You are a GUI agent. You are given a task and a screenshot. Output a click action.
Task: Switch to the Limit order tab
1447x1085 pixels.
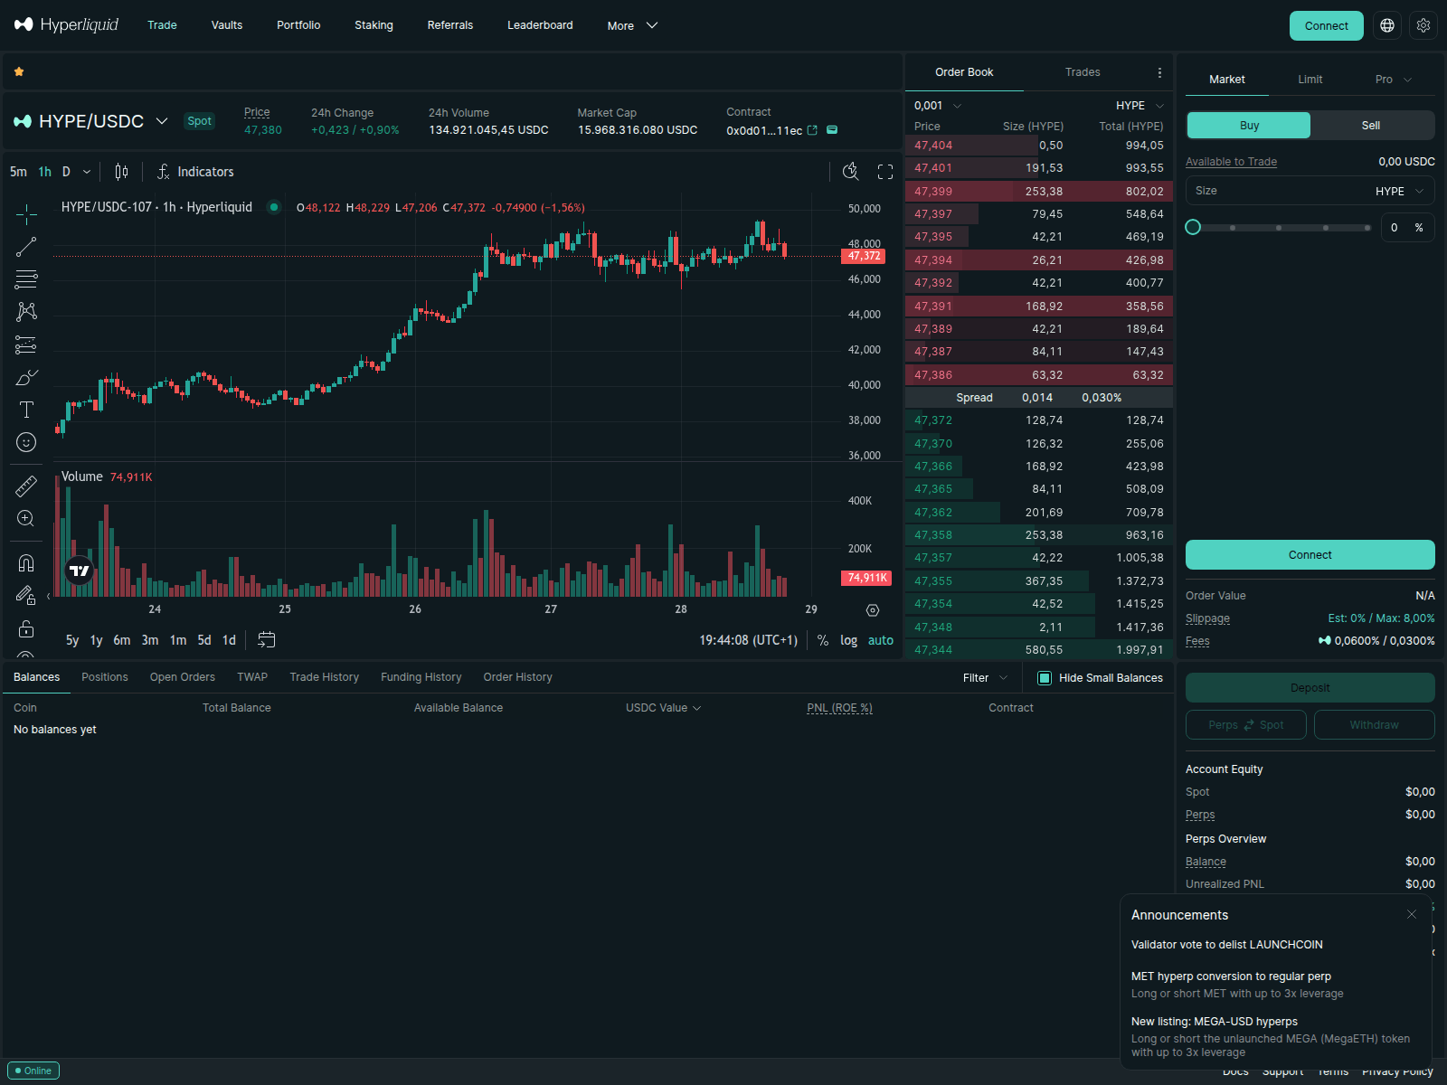coord(1310,80)
